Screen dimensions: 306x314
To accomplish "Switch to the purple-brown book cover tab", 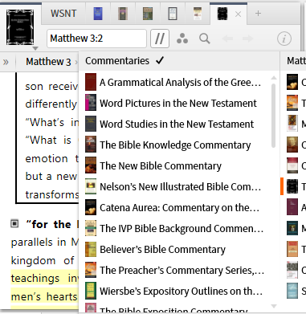I will 123,14.
